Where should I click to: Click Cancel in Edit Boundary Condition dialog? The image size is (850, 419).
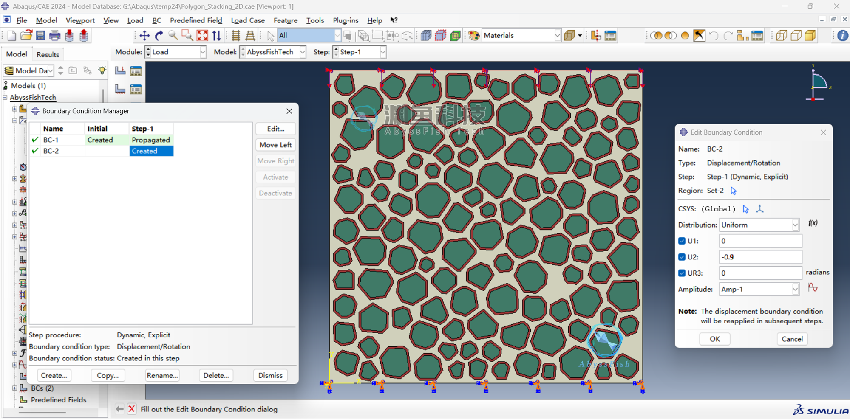click(792, 339)
